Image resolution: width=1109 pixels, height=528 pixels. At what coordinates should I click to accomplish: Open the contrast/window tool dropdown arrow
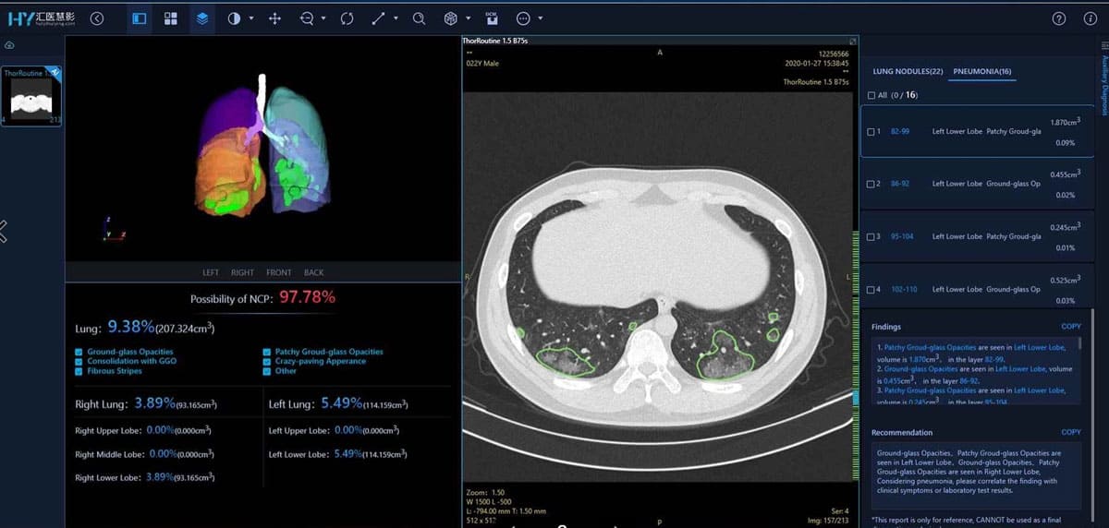point(250,18)
